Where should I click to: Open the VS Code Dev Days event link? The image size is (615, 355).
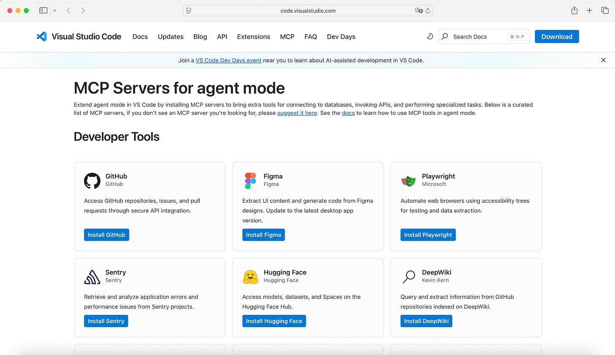[x=229, y=60]
